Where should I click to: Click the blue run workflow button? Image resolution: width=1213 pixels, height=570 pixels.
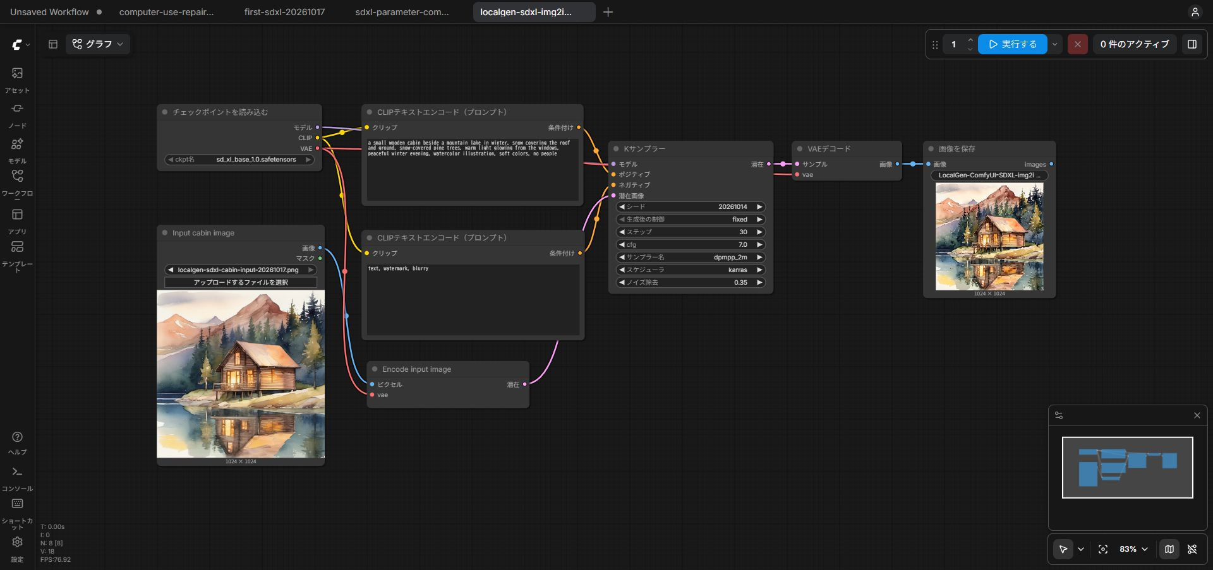[1013, 44]
